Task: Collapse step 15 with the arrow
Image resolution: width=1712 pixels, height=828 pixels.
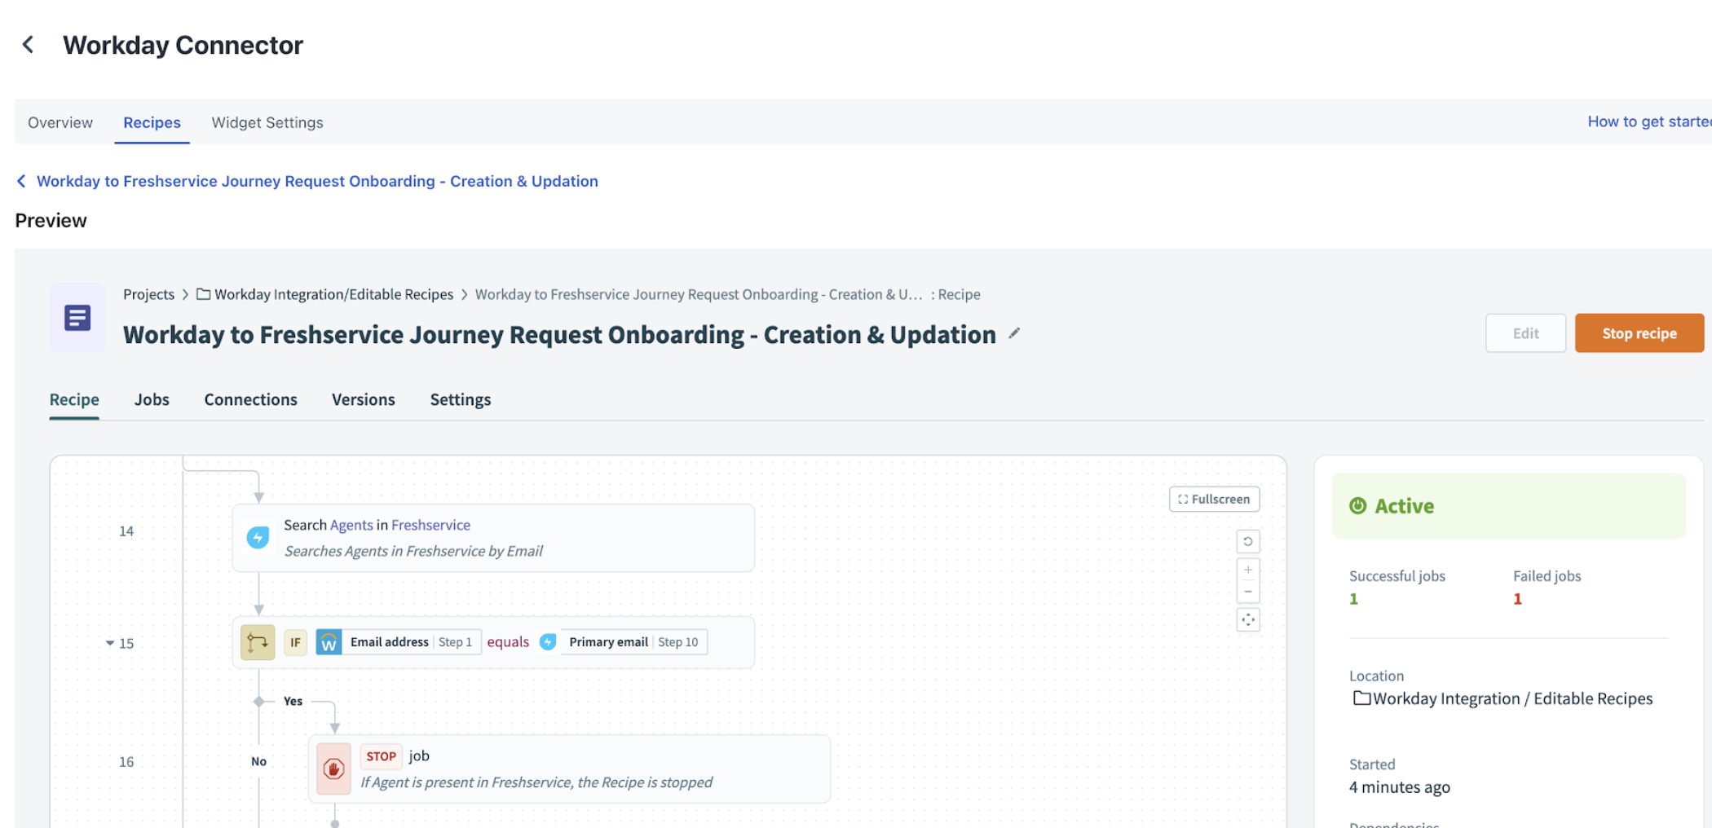Action: tap(109, 643)
